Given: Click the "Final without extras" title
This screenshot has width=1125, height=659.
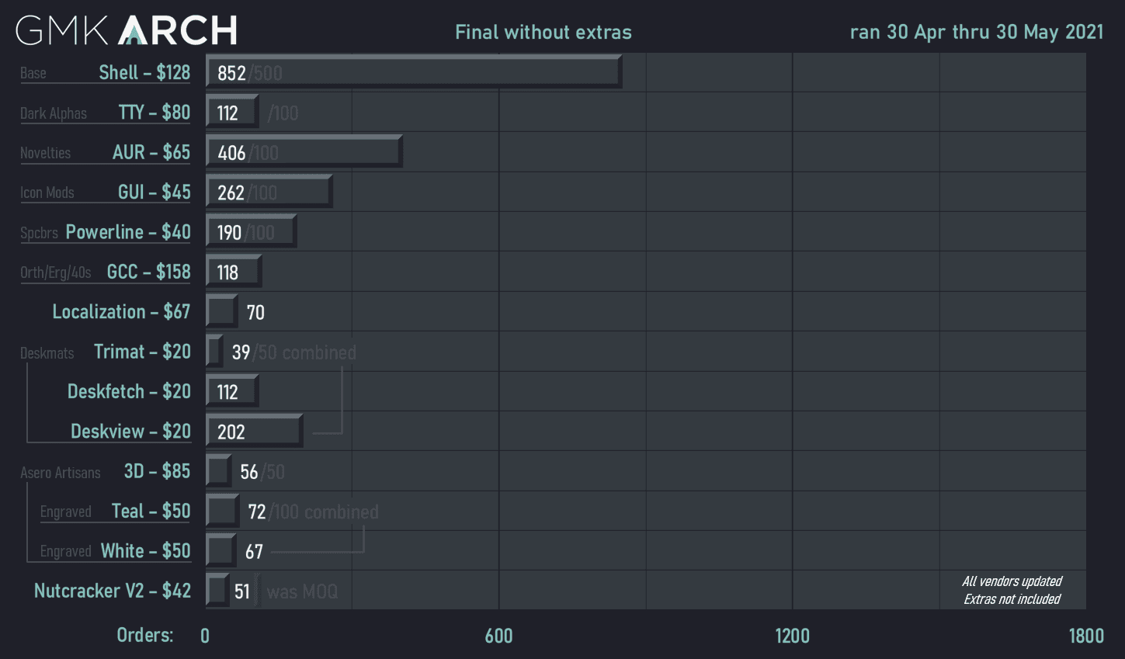Looking at the screenshot, I should click(x=543, y=32).
